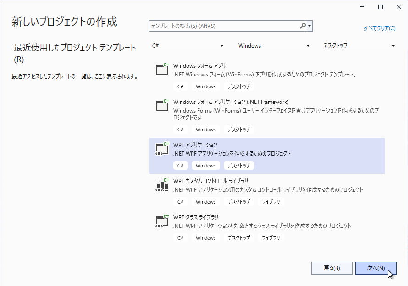Click the 最近アクセスしたテンプレートの一覧 message

point(75,76)
